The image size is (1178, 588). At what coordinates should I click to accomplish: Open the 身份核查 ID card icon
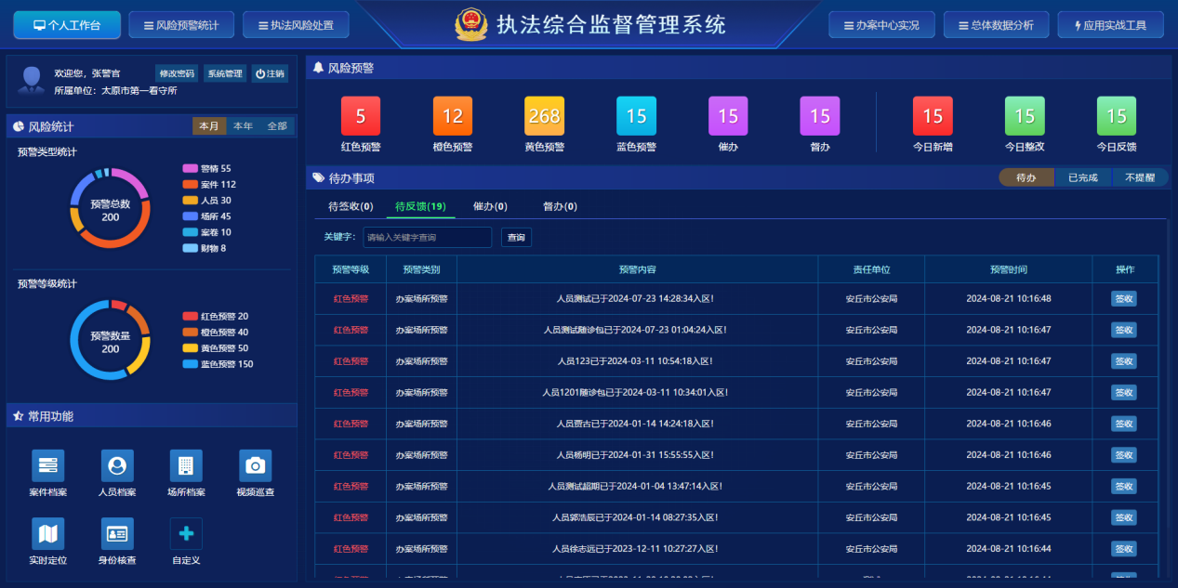[117, 533]
